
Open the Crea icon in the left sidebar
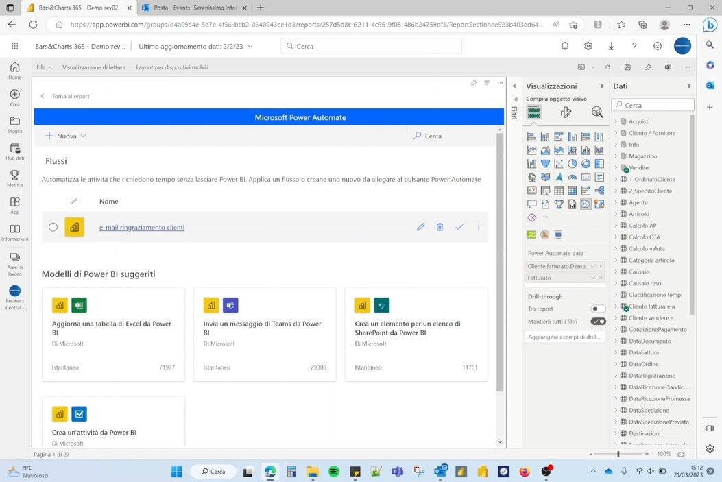[x=15, y=97]
